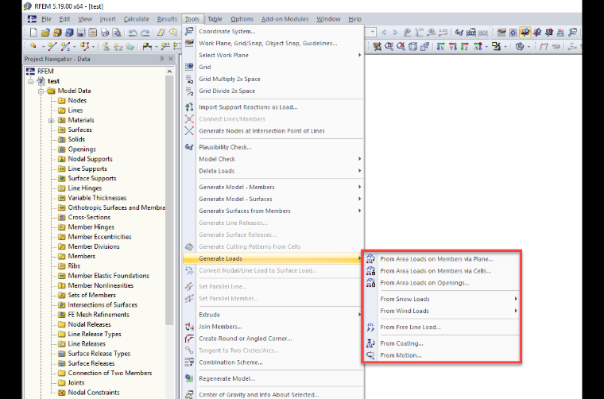The width and height of the screenshot is (604, 399).
Task: Click the View in Y direction icon
Action: tap(453, 47)
